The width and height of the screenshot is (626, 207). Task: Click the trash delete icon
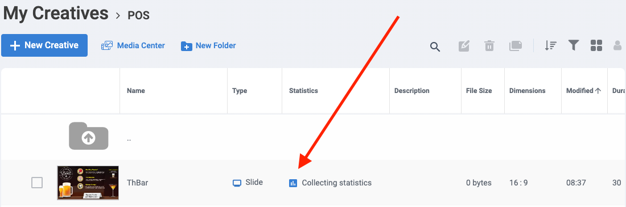pyautogui.click(x=489, y=46)
